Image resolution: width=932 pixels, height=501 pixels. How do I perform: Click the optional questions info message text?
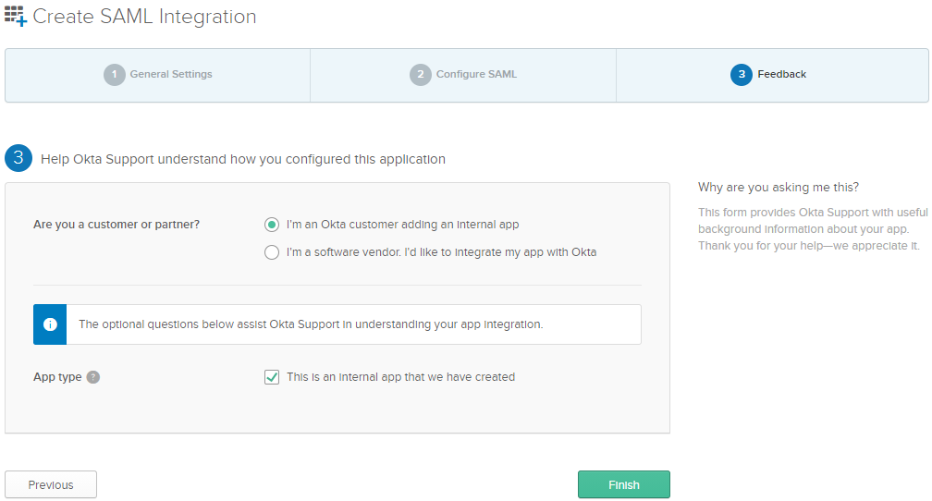click(x=311, y=324)
